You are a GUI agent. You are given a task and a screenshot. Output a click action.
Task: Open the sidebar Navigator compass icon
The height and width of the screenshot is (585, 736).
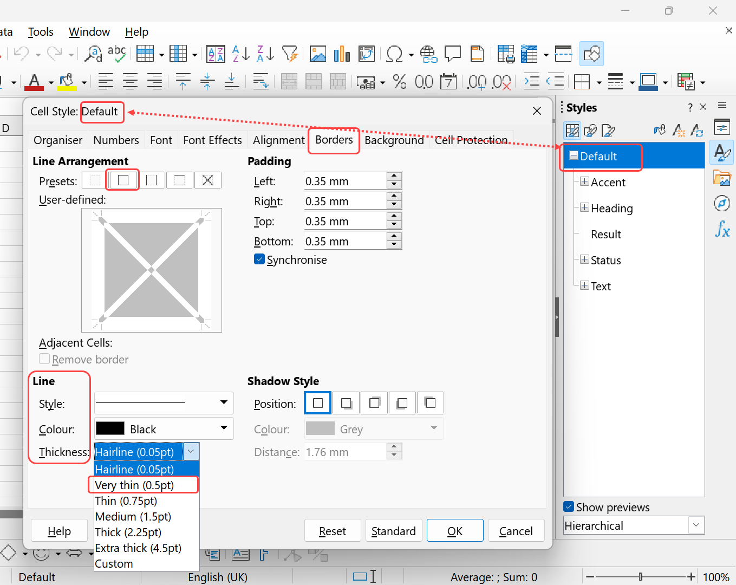click(x=722, y=203)
